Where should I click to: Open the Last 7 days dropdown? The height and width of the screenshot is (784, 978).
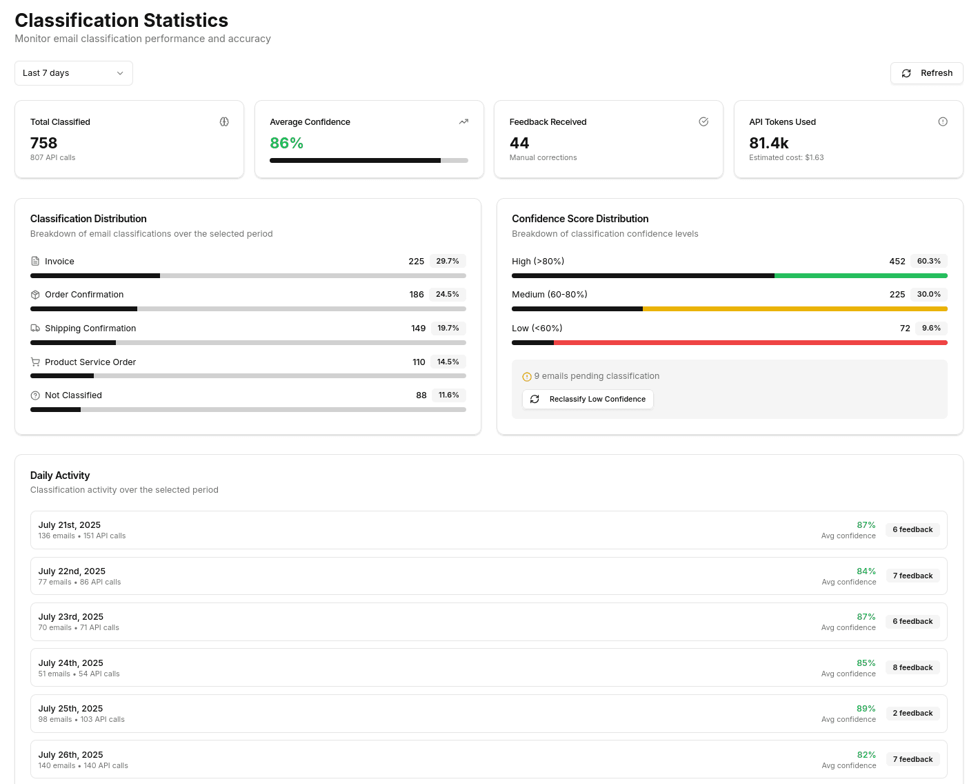[73, 73]
